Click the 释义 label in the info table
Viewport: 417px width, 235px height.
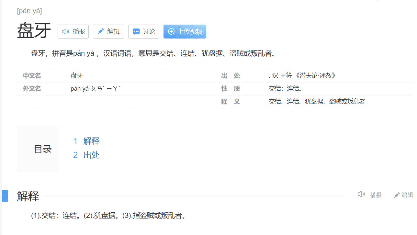click(231, 102)
